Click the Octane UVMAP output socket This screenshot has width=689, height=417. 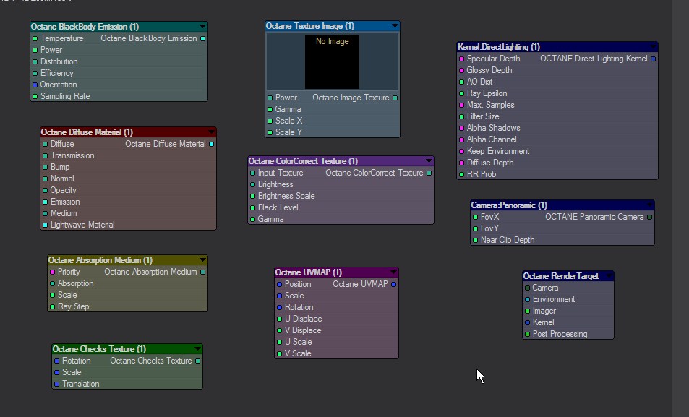coord(393,284)
